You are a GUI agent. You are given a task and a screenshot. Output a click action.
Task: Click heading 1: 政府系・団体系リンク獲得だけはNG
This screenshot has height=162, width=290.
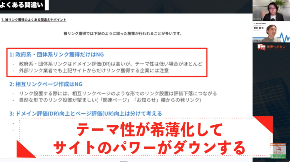57,55
